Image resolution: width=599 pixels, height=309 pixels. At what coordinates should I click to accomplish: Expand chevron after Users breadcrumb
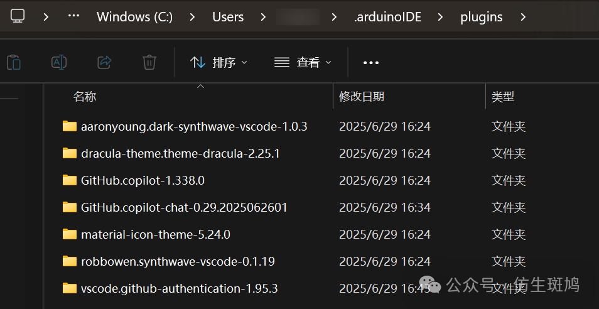[263, 16]
